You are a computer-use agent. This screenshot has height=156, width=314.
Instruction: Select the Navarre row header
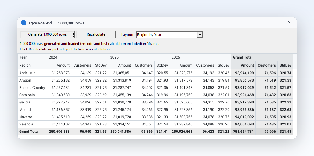click(x=32, y=117)
